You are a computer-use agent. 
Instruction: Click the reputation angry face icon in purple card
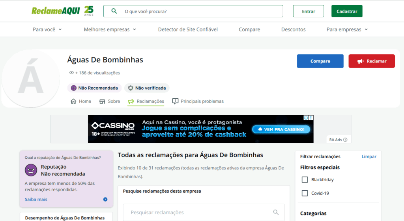click(31, 170)
